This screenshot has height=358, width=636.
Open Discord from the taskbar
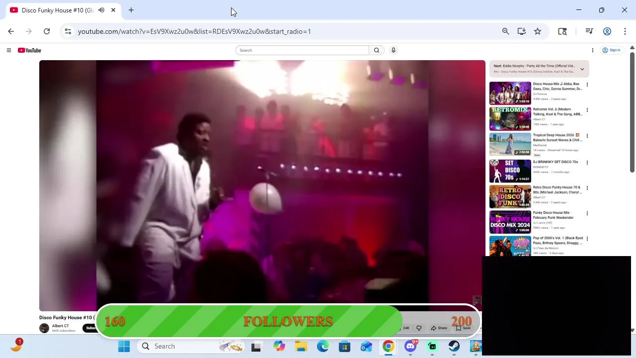click(x=410, y=347)
